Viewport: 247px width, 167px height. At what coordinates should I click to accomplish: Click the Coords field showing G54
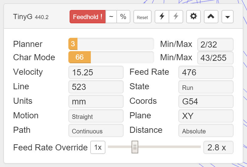click(x=206, y=101)
